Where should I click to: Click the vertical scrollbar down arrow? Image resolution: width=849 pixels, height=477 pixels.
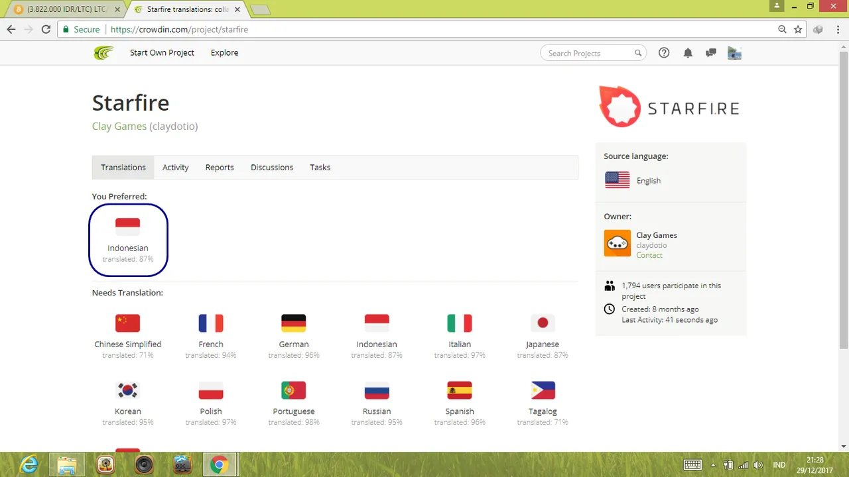pyautogui.click(x=844, y=447)
